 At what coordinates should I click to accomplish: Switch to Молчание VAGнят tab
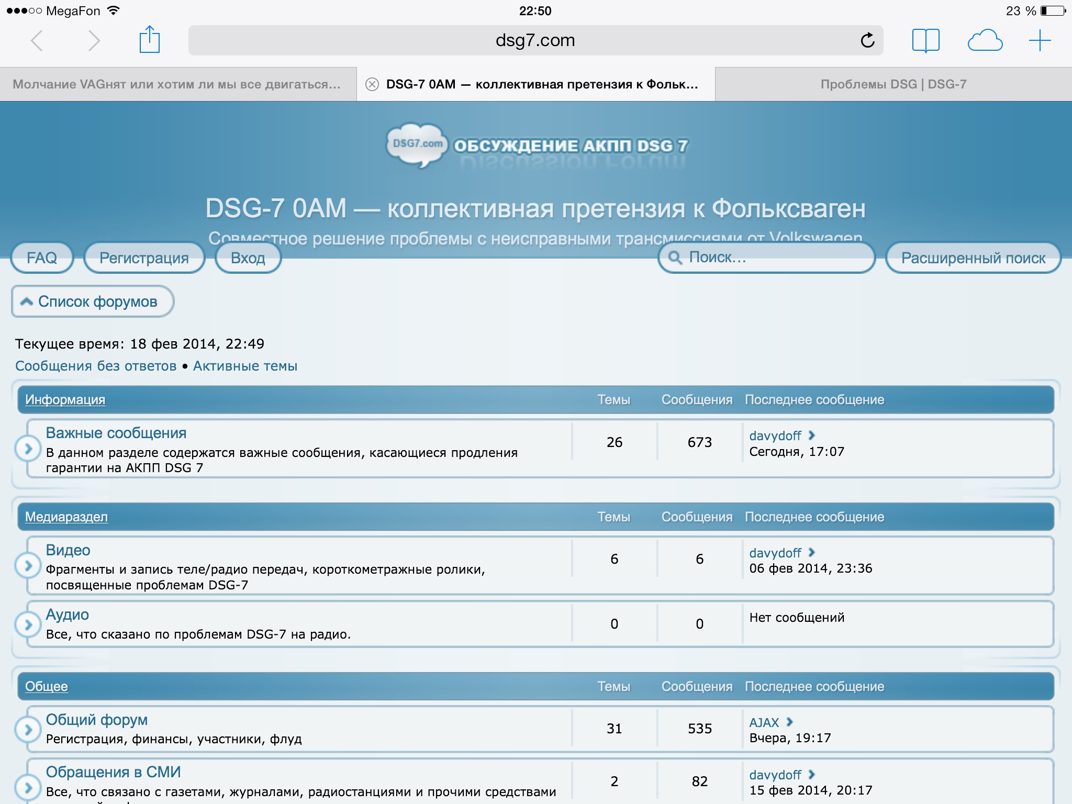click(177, 84)
